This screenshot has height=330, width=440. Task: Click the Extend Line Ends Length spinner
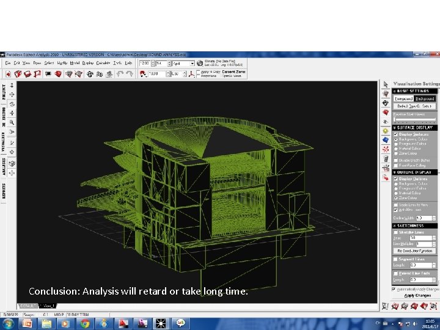coord(434,280)
